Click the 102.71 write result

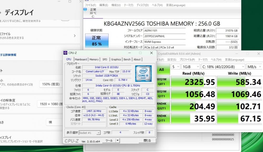pyautogui.click(x=240, y=106)
